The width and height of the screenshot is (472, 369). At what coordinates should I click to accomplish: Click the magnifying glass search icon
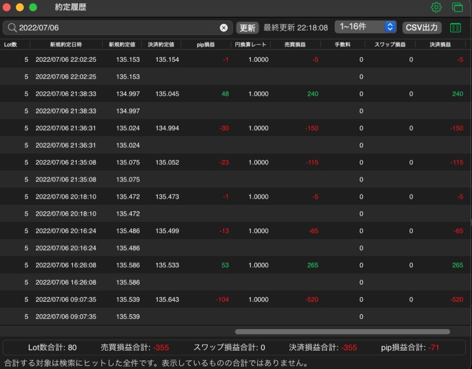(x=12, y=28)
